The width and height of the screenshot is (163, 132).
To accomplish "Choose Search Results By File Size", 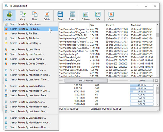I will click(31, 34).
